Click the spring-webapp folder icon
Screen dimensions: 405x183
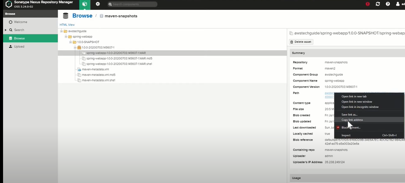coord(70,37)
